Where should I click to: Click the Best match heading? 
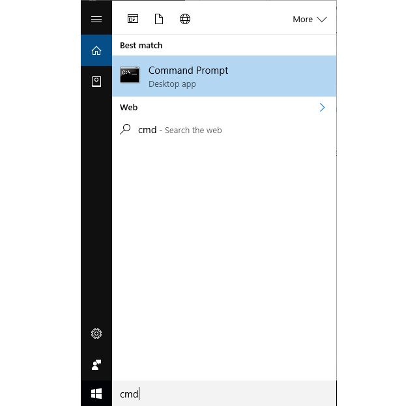[141, 46]
